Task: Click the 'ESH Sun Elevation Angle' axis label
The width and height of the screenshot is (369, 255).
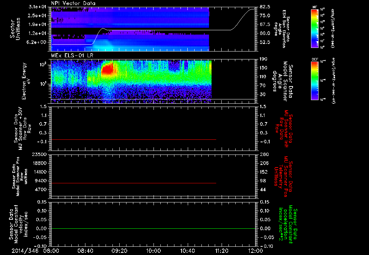Action: pos(281,29)
